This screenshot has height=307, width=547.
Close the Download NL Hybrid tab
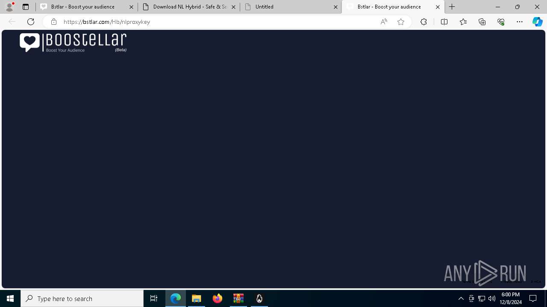tap(233, 7)
